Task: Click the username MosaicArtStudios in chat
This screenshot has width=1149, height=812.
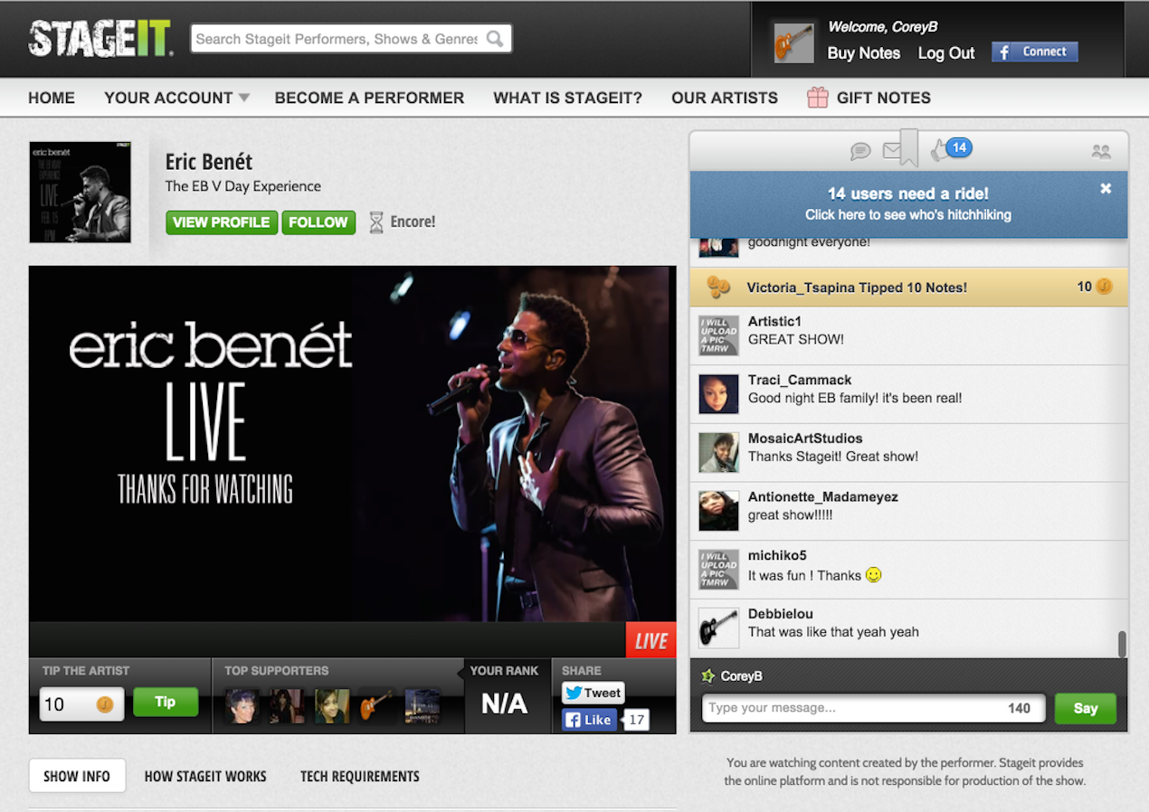Action: pyautogui.click(x=805, y=439)
